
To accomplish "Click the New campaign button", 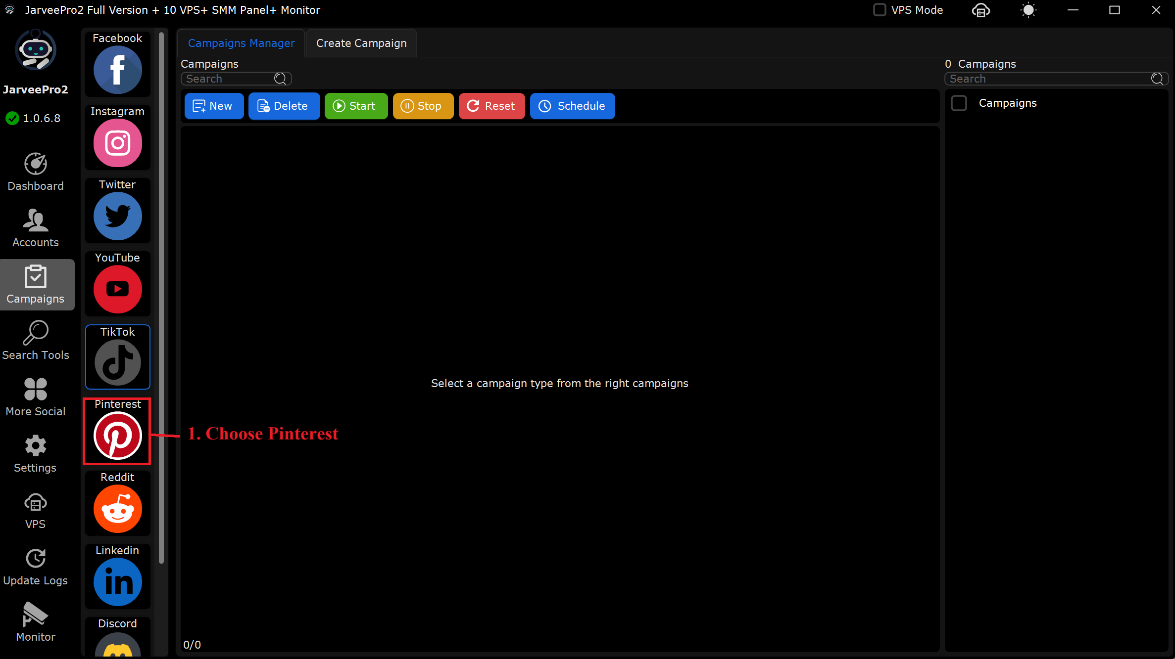I will coord(214,106).
